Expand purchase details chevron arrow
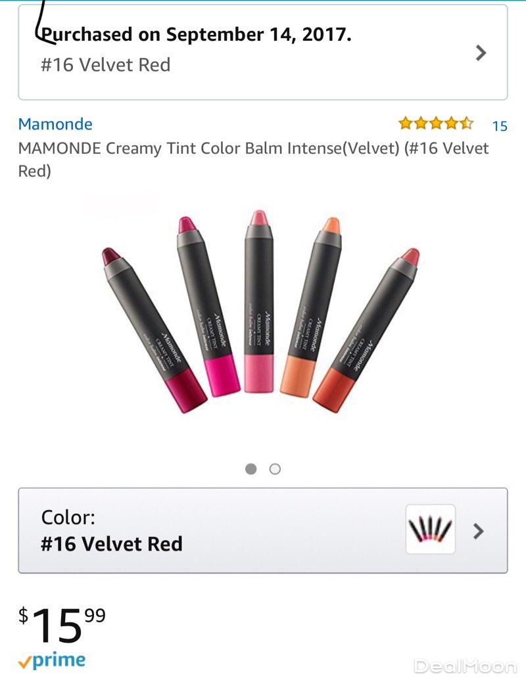 coord(481,53)
